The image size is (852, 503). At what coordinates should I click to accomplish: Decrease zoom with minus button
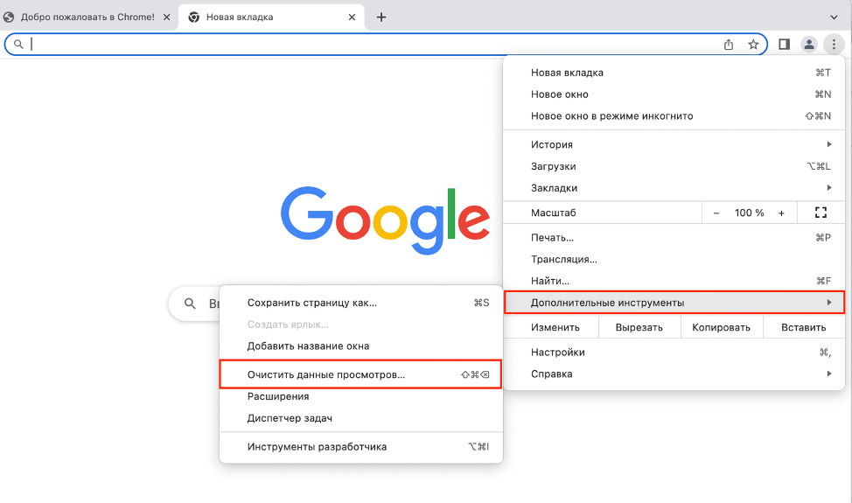pos(716,213)
